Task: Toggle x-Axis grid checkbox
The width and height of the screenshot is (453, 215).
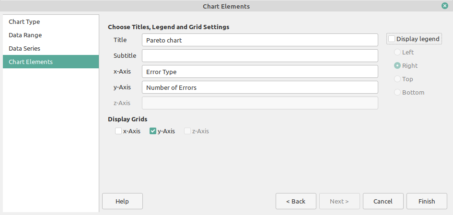Action: click(118, 131)
